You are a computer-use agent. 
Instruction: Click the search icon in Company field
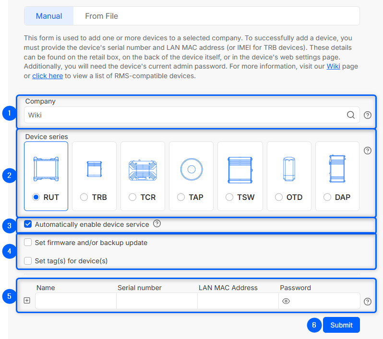(351, 115)
